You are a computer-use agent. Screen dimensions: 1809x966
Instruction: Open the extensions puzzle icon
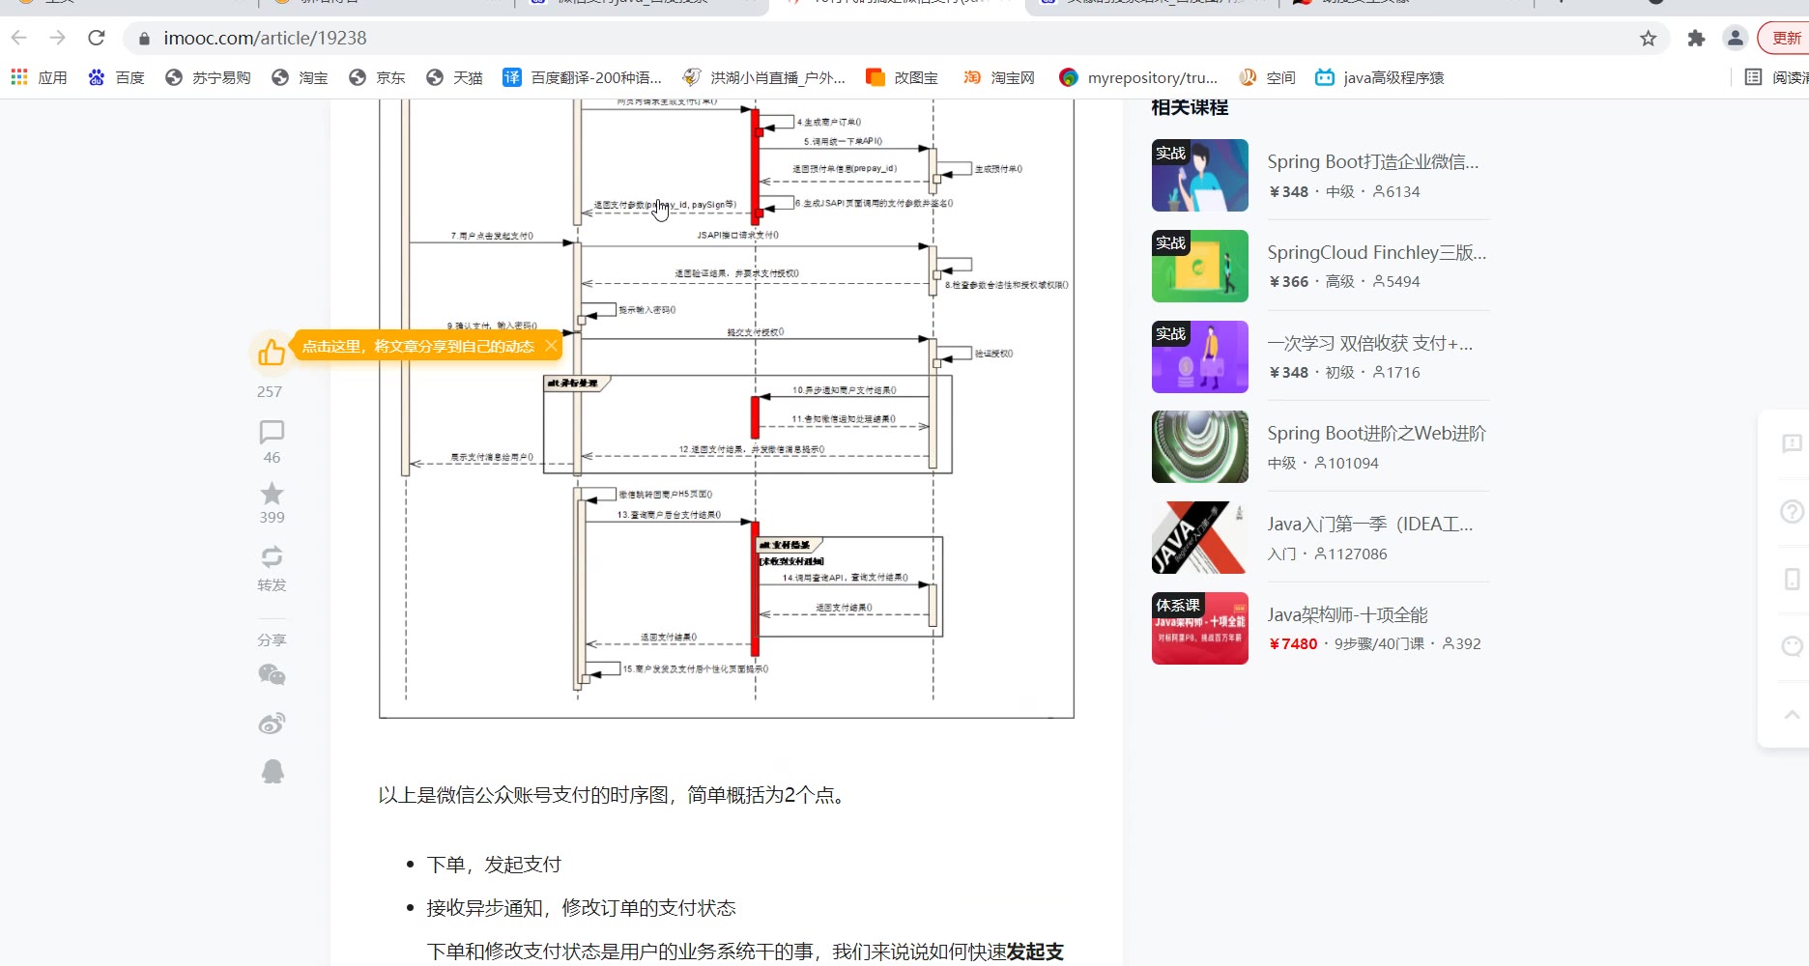(x=1696, y=39)
